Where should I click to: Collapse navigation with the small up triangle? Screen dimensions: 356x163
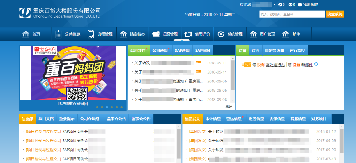[x=182, y=40]
